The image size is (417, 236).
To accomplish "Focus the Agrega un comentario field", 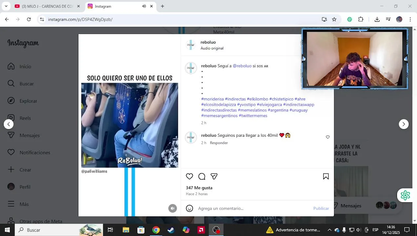I will [x=252, y=208].
